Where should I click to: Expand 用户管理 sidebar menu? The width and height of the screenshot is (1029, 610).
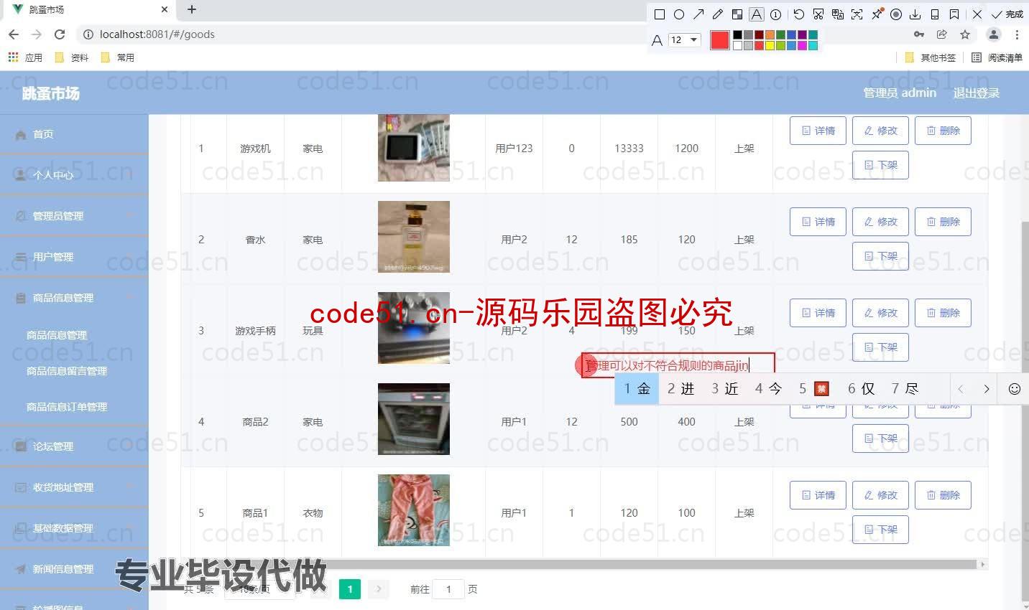click(74, 257)
